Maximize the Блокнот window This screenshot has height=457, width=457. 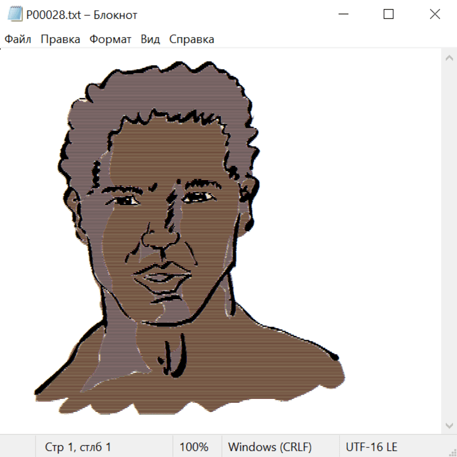388,15
